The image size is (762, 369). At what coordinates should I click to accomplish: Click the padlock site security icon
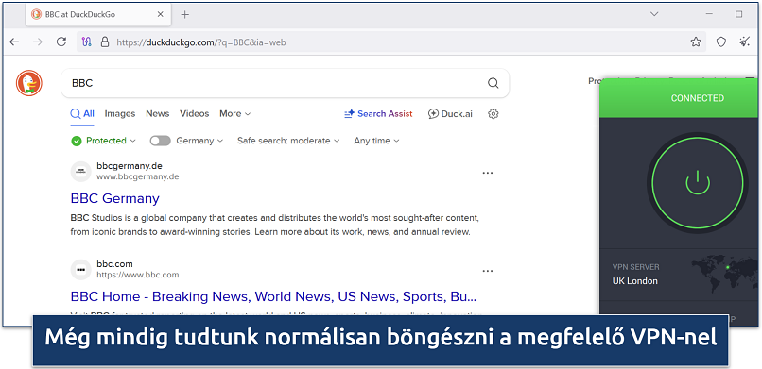point(105,42)
